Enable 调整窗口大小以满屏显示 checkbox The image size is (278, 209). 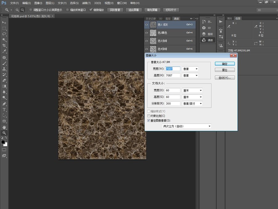point(31,10)
